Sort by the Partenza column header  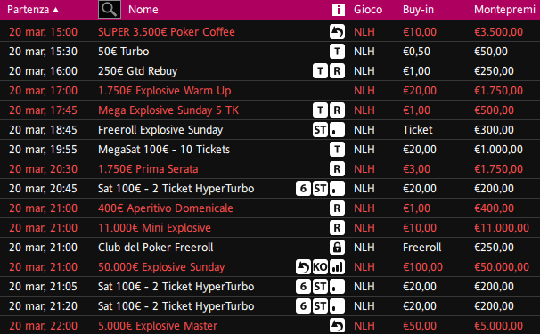(x=29, y=10)
